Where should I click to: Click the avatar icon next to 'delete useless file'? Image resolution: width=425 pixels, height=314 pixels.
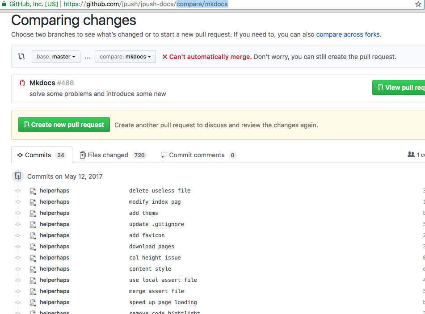33,191
